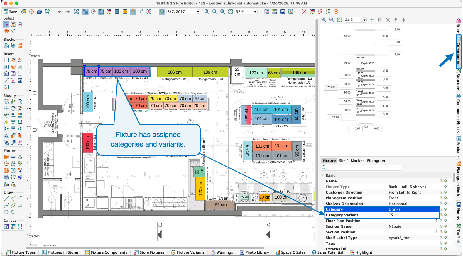The height and width of the screenshot is (256, 463).
Task: Click the Category Variant value 1S
Action: coord(391,215)
